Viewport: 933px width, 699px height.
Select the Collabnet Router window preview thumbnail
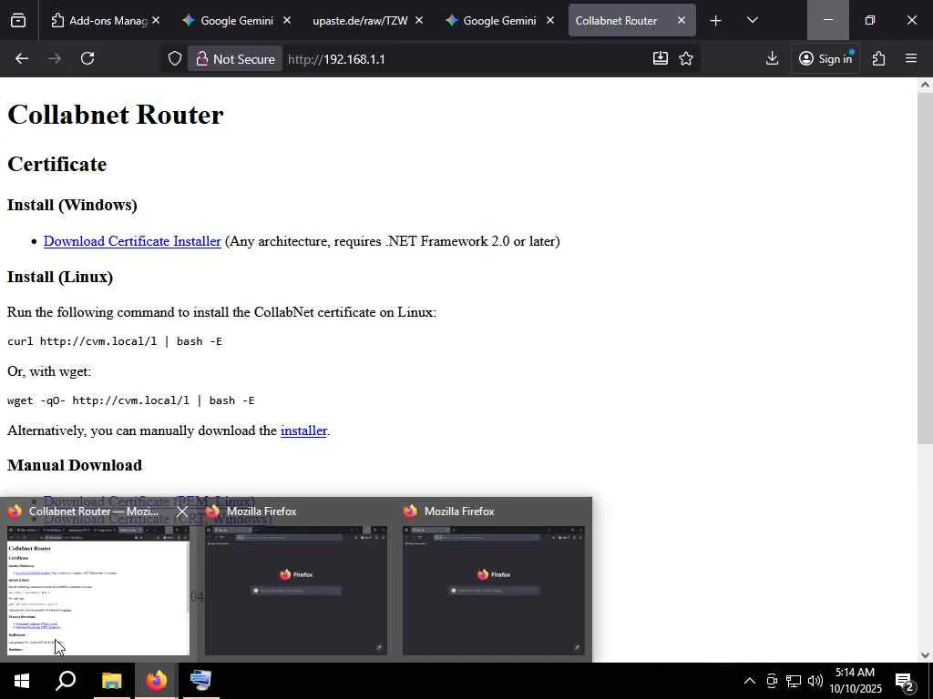pyautogui.click(x=98, y=590)
